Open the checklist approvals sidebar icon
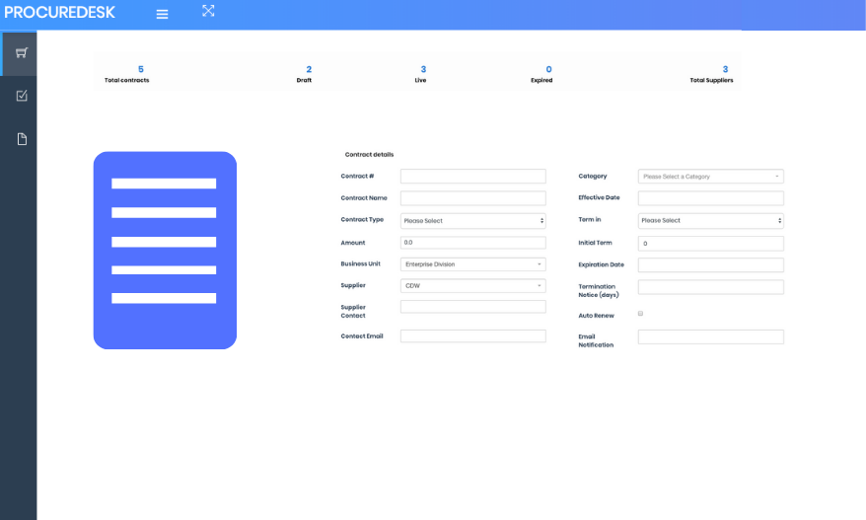 pos(22,96)
